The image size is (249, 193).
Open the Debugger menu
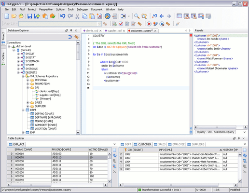(x=83, y=10)
